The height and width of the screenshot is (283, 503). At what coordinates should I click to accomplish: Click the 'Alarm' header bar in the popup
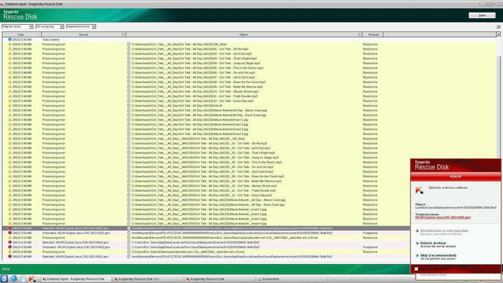click(455, 176)
